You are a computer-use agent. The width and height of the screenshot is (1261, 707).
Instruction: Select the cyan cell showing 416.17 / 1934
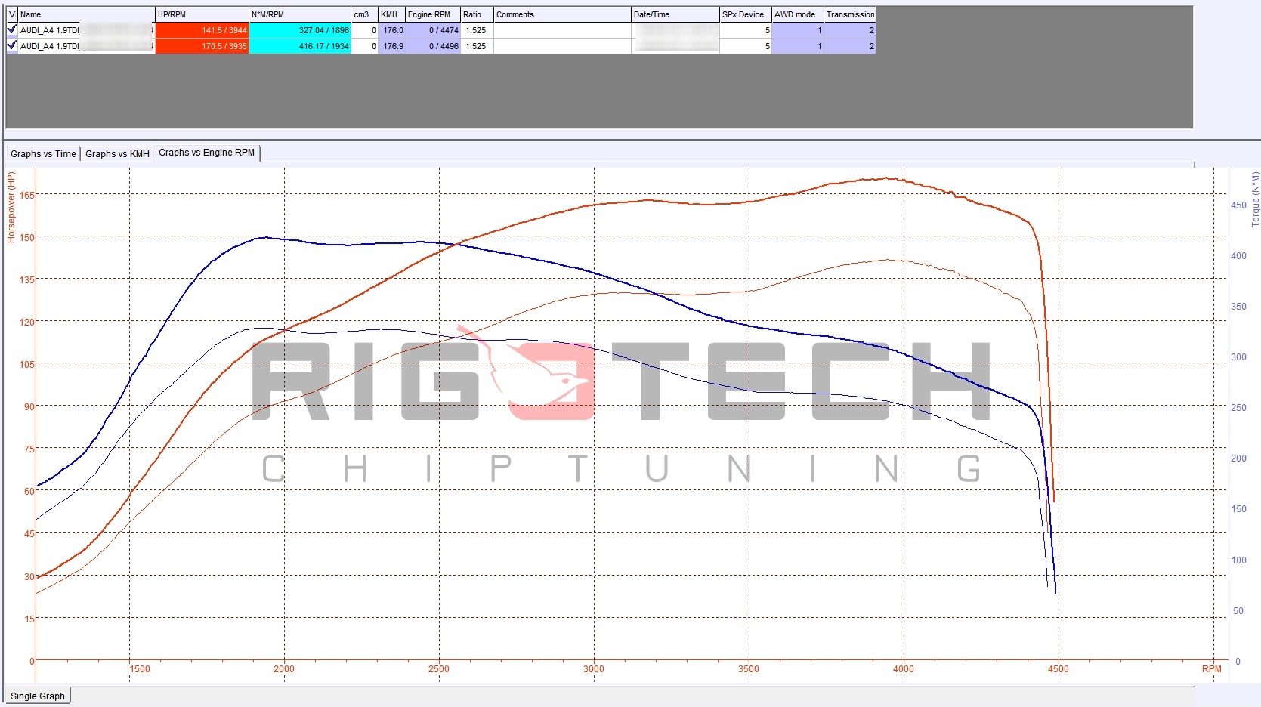point(300,46)
